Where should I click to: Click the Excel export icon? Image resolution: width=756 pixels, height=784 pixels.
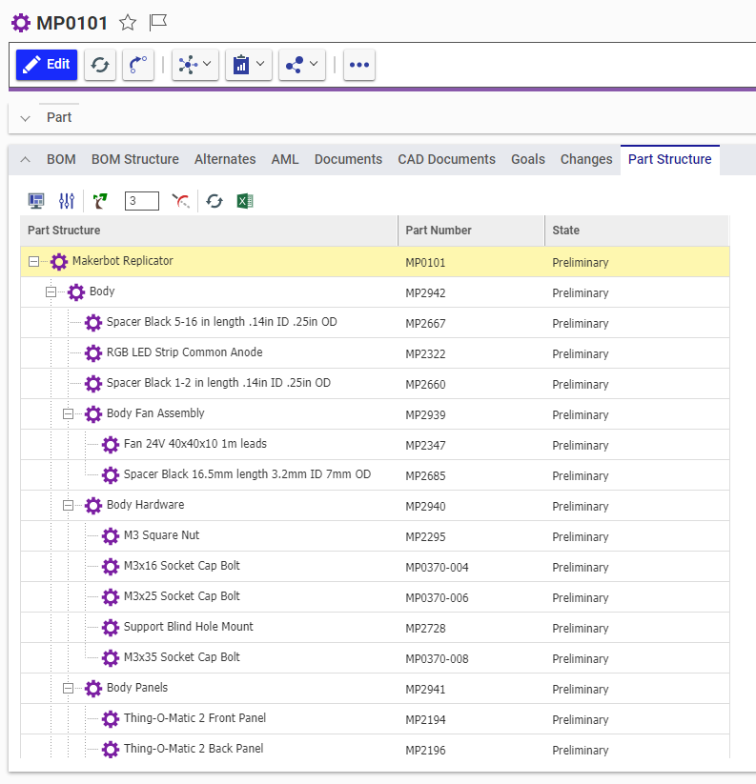245,201
